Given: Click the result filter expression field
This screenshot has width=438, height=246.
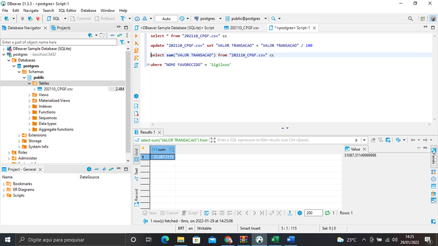Looking at the screenshot, I should (285, 140).
